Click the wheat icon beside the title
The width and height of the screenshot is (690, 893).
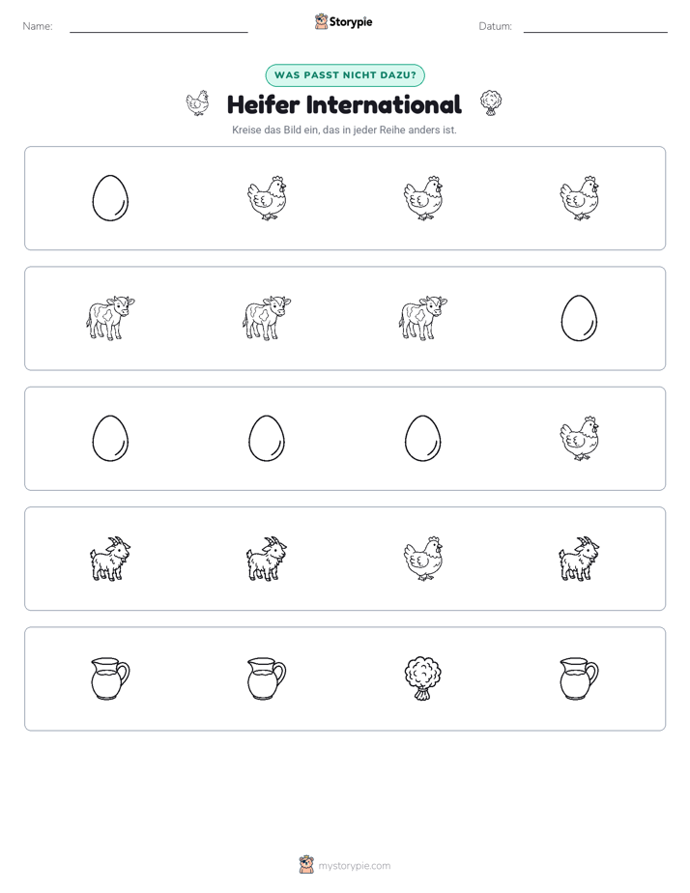tap(491, 103)
